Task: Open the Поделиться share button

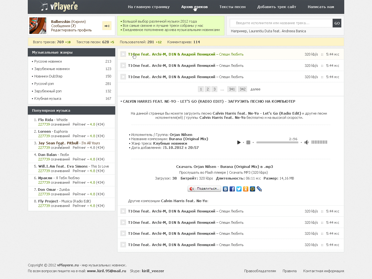Action: pos(204,189)
